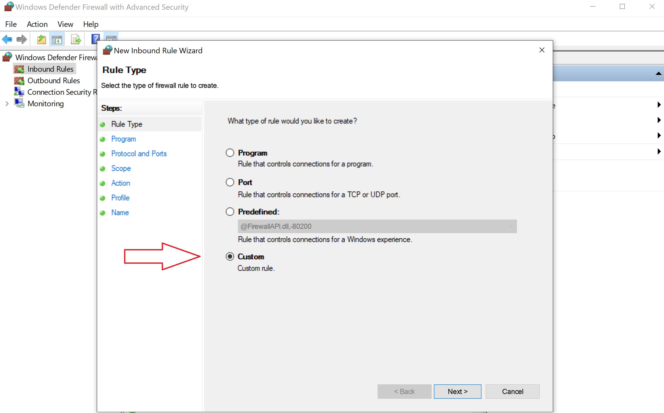
Task: Click the Export List toolbar icon
Action: pos(76,40)
